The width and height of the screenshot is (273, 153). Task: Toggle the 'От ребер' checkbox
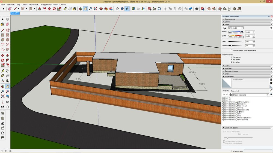click(x=232, y=62)
